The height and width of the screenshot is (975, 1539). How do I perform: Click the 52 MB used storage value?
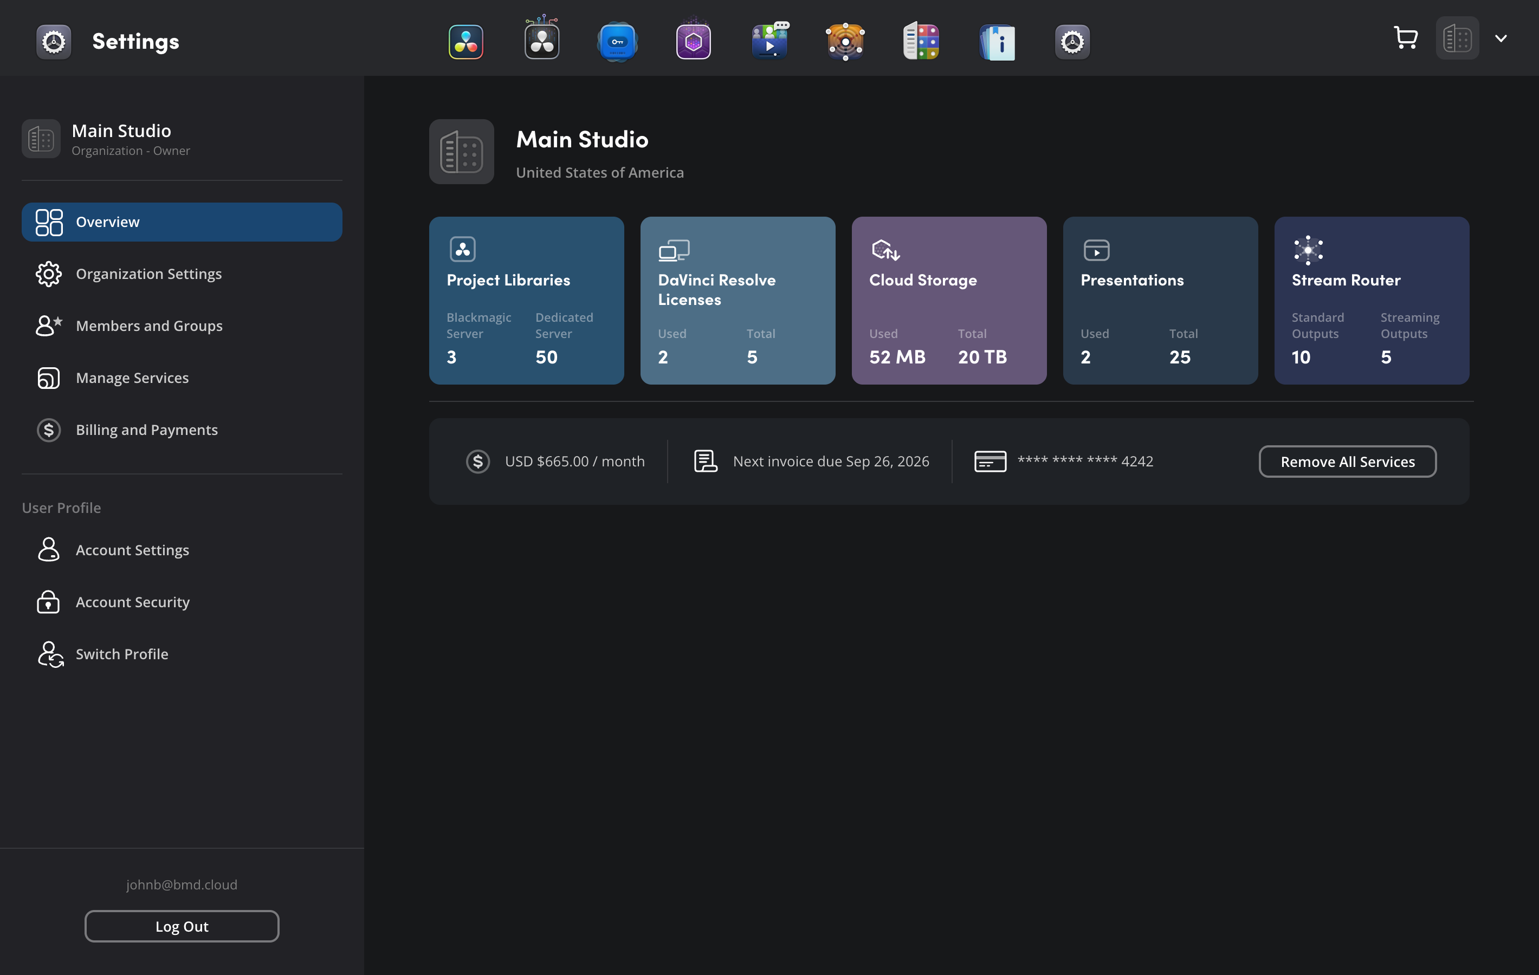897,356
